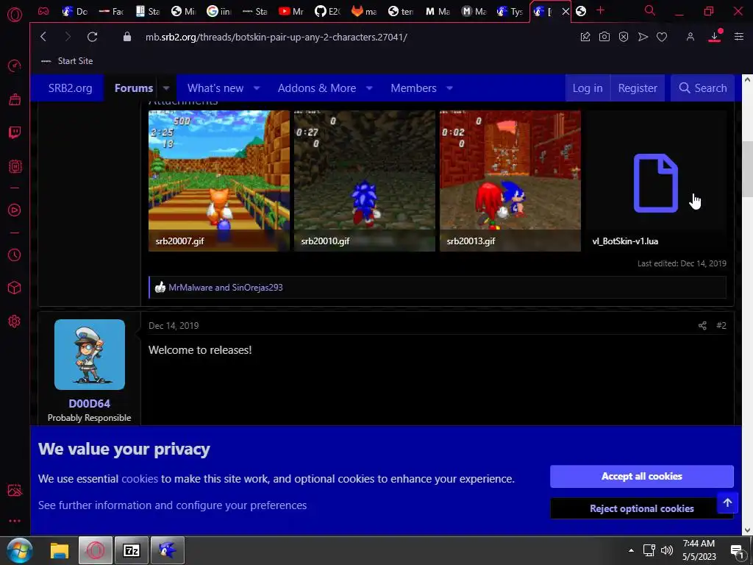Screen dimensions: 753x565
Task: Open the What's new nav item
Action: coord(215,88)
